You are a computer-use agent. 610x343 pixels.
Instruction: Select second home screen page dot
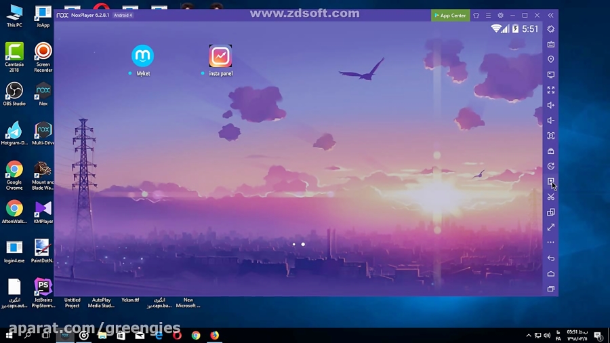(303, 244)
